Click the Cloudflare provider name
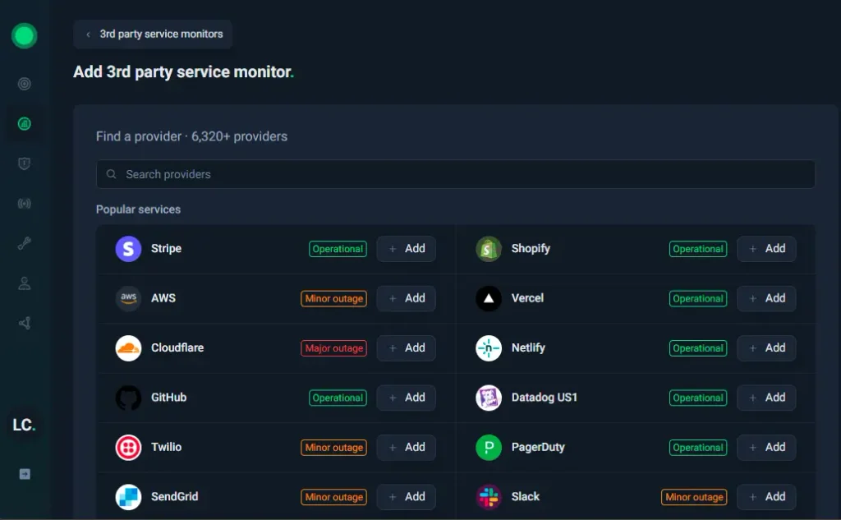The width and height of the screenshot is (841, 520). tap(177, 347)
